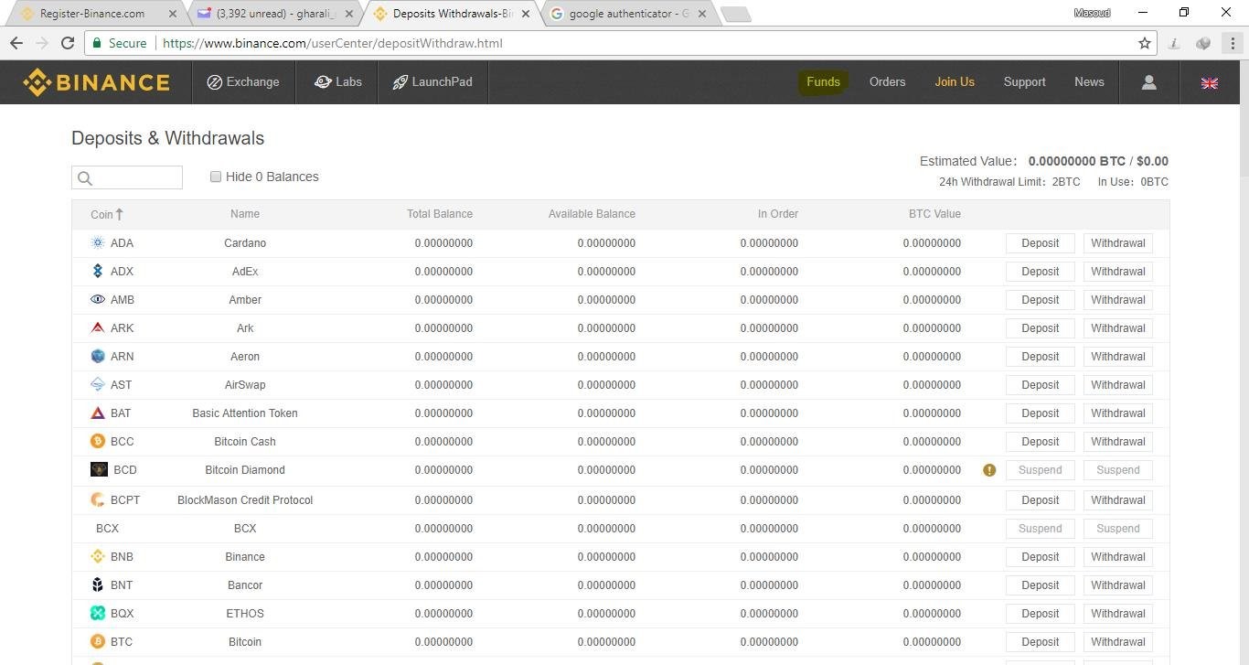
Task: Click the Binance logo in header
Action: click(x=96, y=82)
